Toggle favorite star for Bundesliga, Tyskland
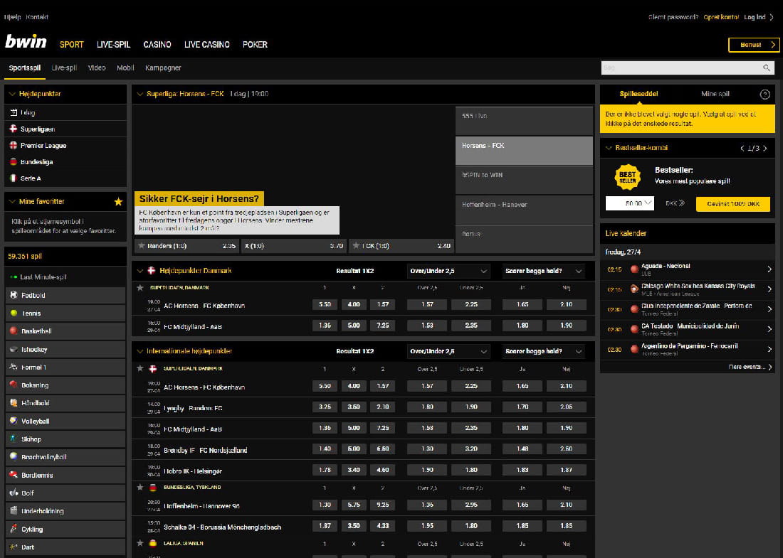This screenshot has height=558, width=783. [x=140, y=487]
